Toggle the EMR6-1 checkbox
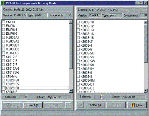149x116 pixels. [x=4, y=30]
